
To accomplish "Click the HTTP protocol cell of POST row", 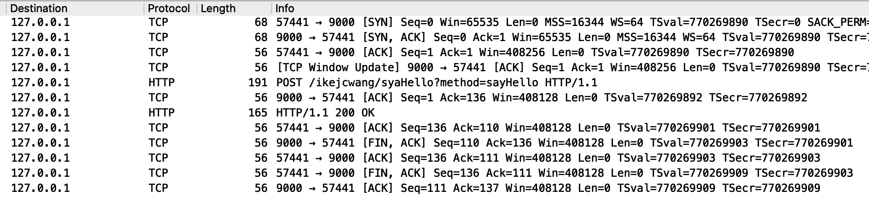I will click(x=162, y=83).
